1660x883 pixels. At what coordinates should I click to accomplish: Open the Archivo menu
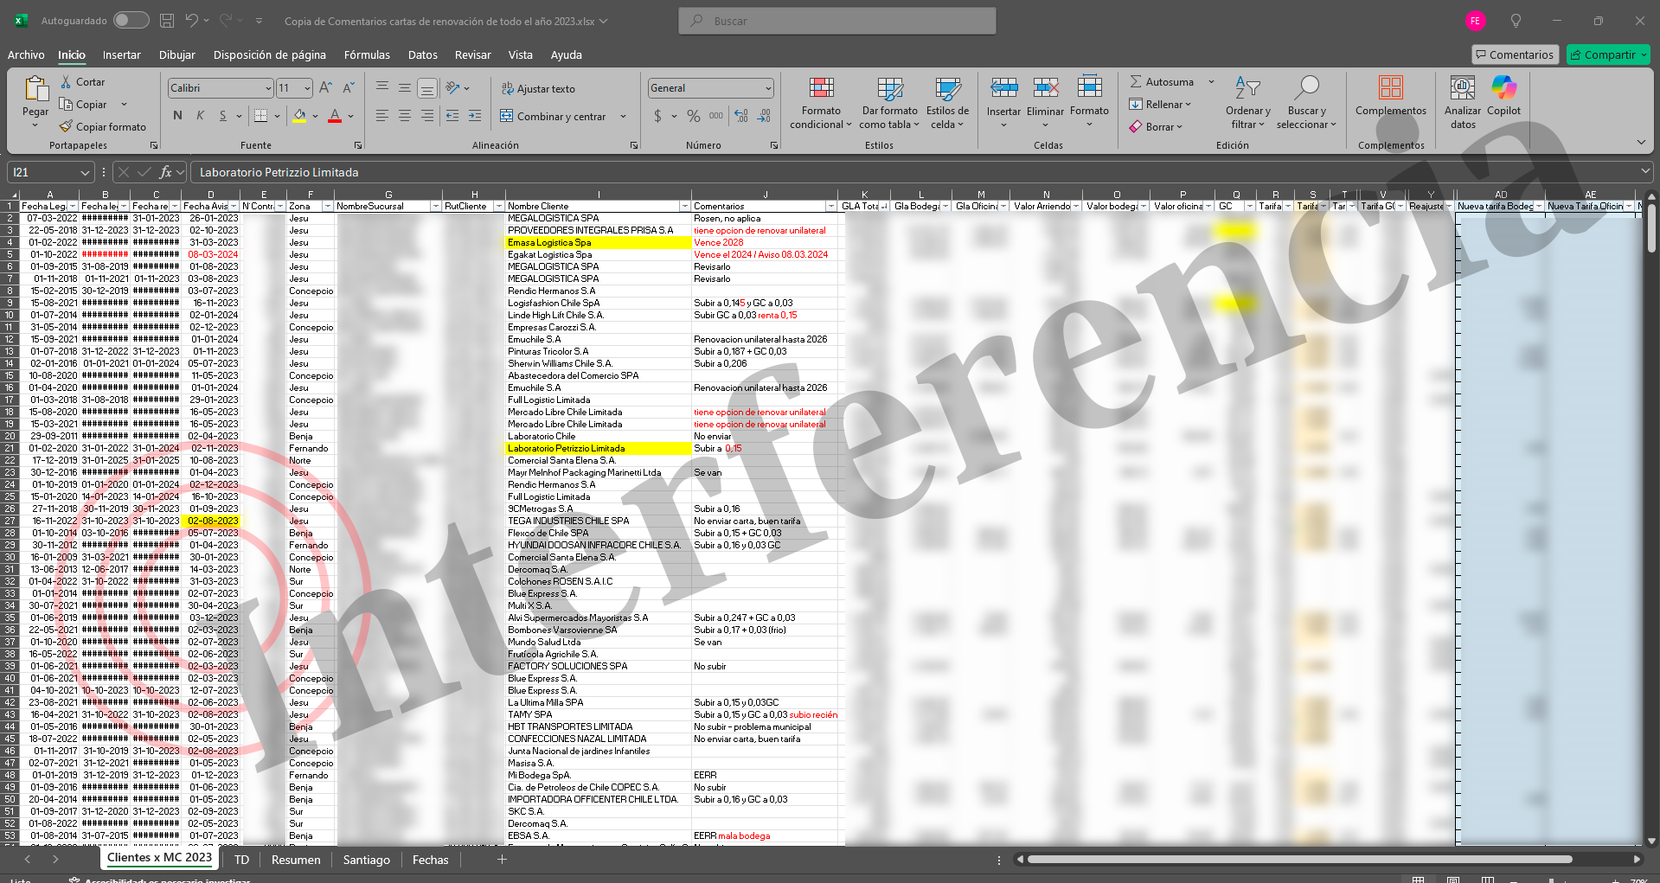[26, 54]
